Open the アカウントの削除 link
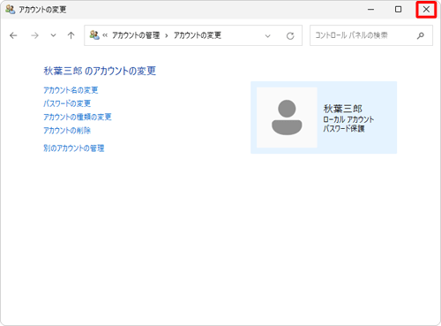This screenshot has width=441, height=326. point(67,130)
